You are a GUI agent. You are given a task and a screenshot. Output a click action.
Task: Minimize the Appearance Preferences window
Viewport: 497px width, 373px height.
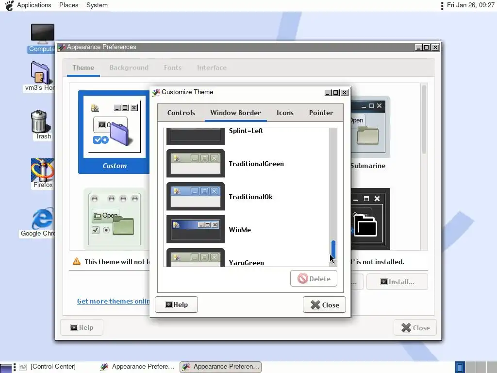[418, 48]
